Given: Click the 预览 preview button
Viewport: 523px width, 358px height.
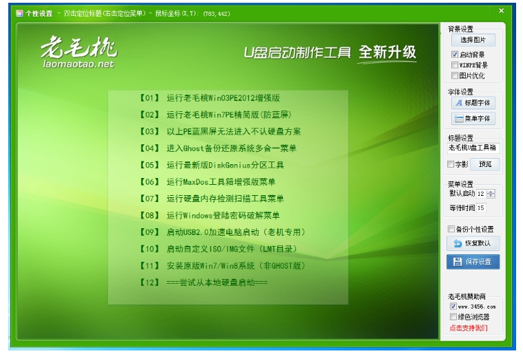Looking at the screenshot, I should coord(485,164).
